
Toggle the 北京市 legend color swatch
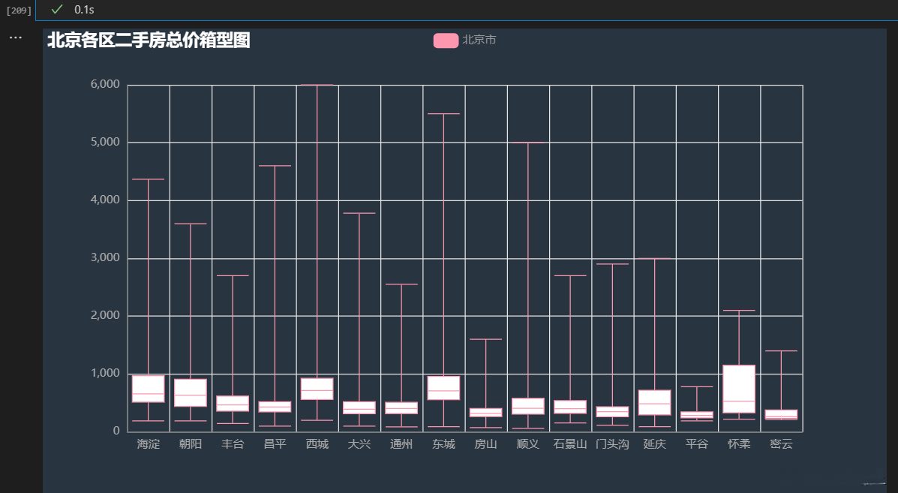pos(446,41)
